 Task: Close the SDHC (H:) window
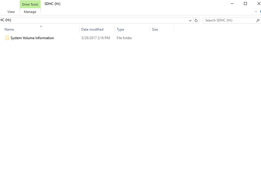259,4
